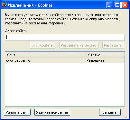Click the Разрешить на сессию button
Viewport: 130px width, 120px height.
click(79, 45)
